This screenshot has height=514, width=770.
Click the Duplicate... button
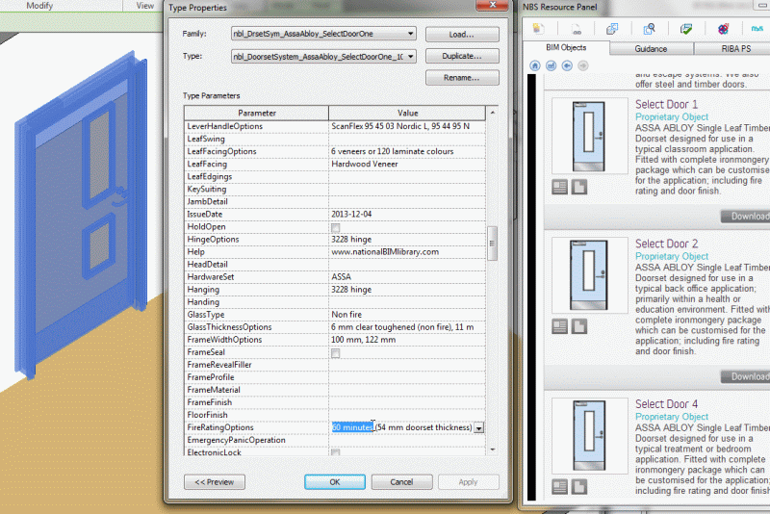(462, 56)
